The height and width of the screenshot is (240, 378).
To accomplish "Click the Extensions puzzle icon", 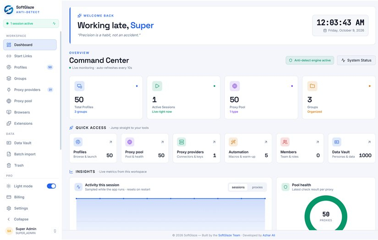I will (x=9, y=123).
